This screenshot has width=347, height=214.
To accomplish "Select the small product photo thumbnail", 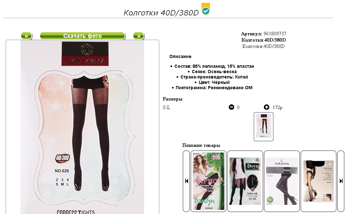I will click(263, 127).
